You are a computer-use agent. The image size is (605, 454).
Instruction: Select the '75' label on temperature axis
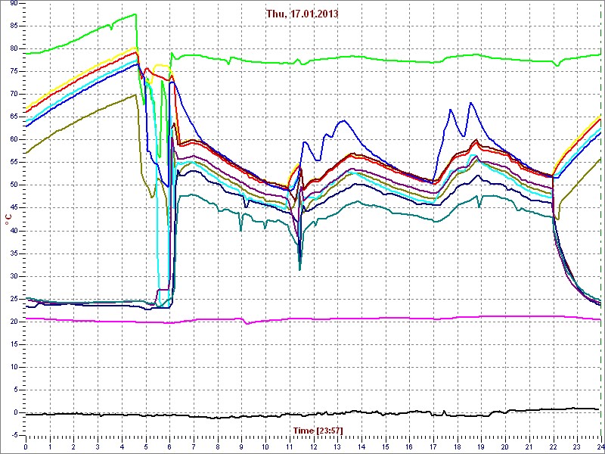(13, 71)
